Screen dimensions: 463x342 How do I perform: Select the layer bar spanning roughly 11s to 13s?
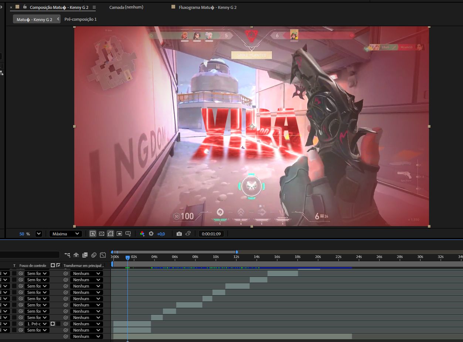[238, 286]
